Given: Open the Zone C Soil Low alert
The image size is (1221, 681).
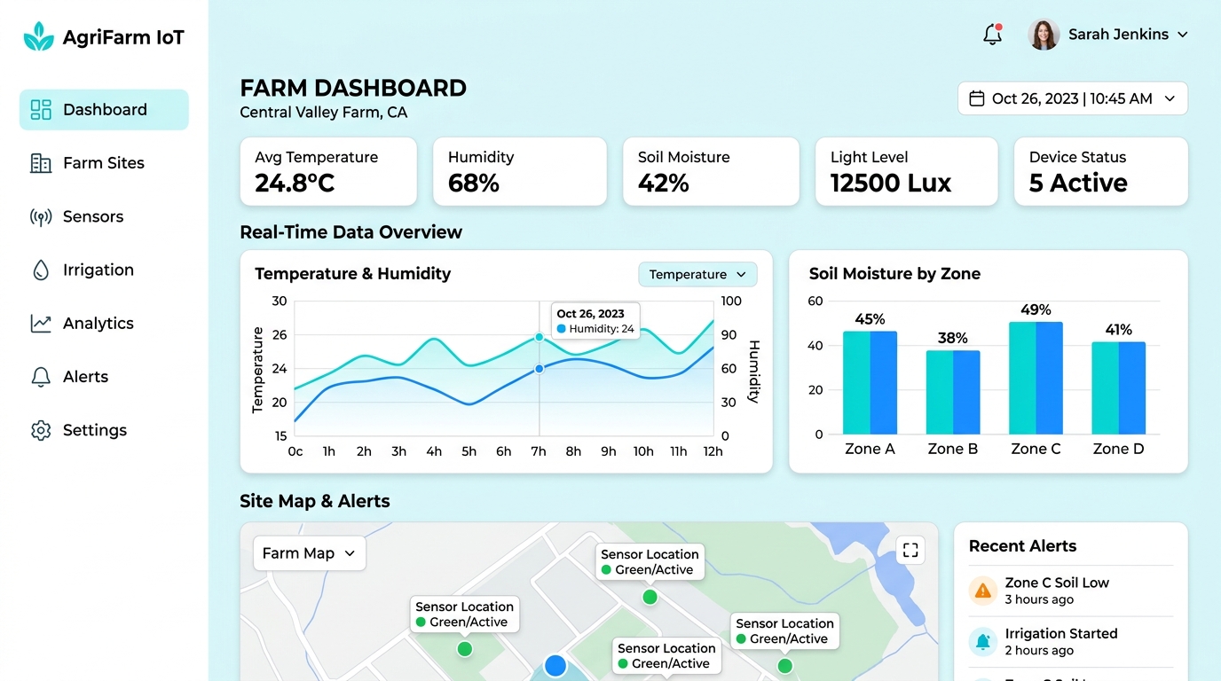Looking at the screenshot, I should [1070, 591].
